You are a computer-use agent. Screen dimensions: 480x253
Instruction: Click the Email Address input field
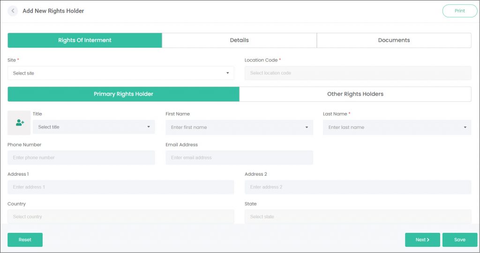point(239,157)
